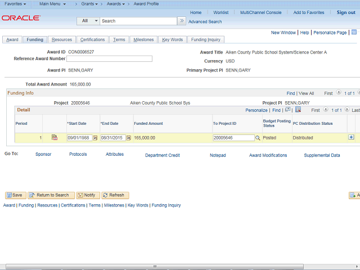The width and height of the screenshot is (360, 270).
Task: Show previous Funding Info record arrow
Action: 339,92
